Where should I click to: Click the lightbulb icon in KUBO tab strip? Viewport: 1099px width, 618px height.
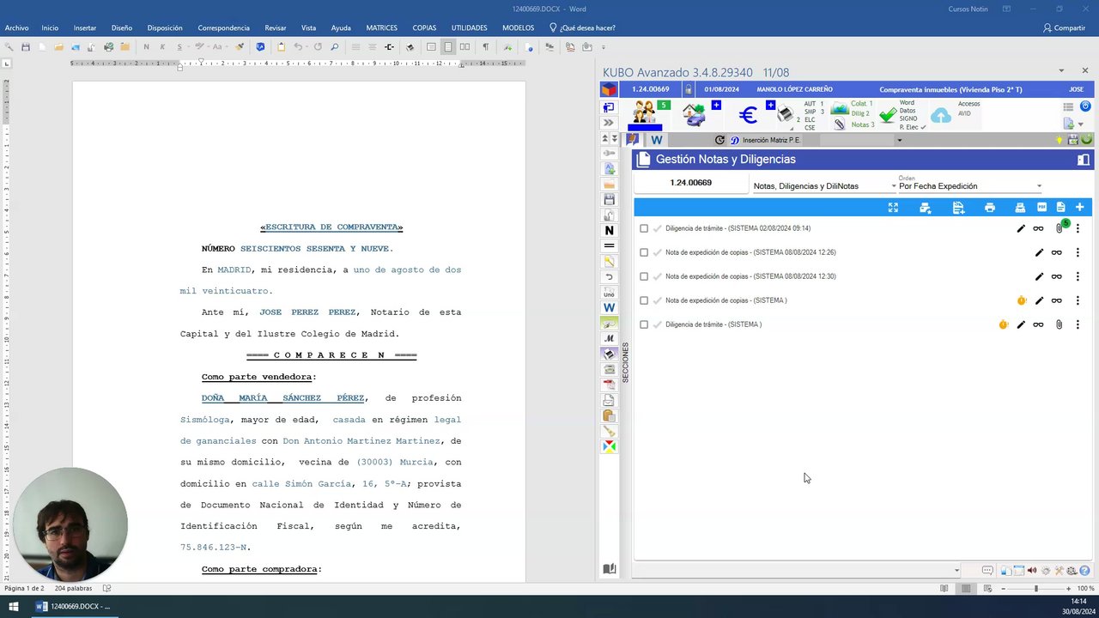click(x=1060, y=140)
